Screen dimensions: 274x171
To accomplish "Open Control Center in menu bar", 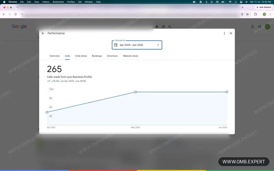I will (x=241, y=2).
